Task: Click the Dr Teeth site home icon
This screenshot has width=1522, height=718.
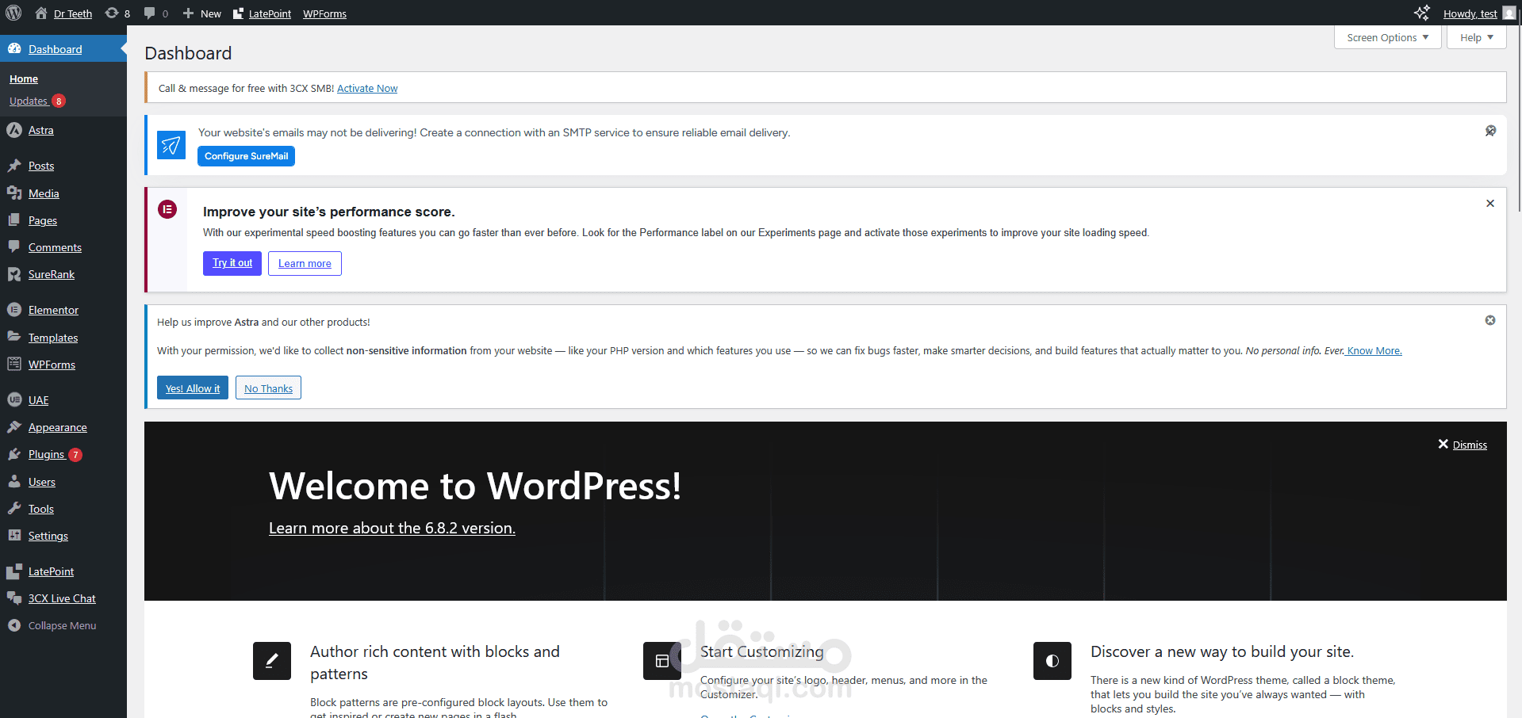Action: tap(41, 13)
